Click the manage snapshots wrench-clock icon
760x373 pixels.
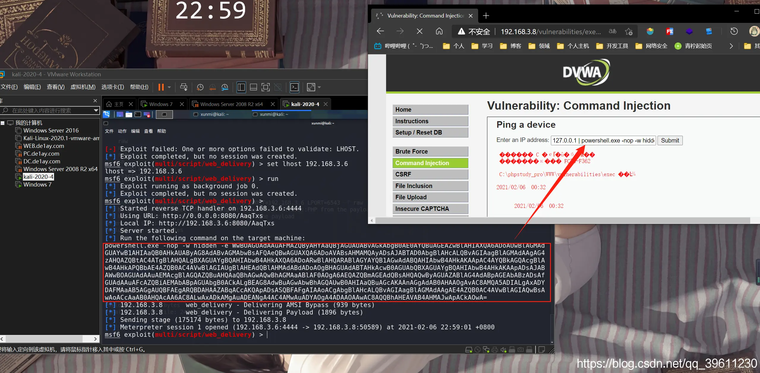click(x=225, y=87)
